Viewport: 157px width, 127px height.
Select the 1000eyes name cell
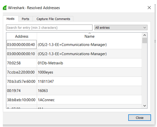tap(89, 72)
